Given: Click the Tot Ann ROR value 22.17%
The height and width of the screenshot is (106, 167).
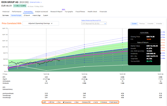Looking at the screenshot, I should click(149, 61).
